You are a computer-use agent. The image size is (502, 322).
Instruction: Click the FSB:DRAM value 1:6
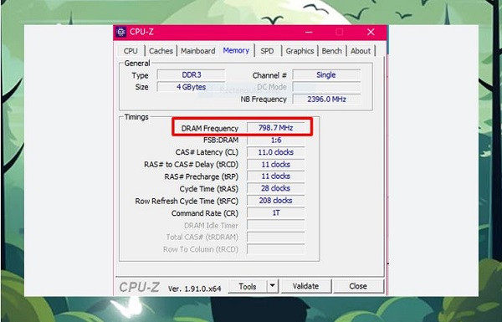[275, 140]
